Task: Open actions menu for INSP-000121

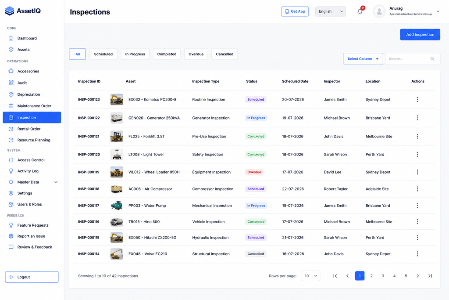Action: [417, 136]
